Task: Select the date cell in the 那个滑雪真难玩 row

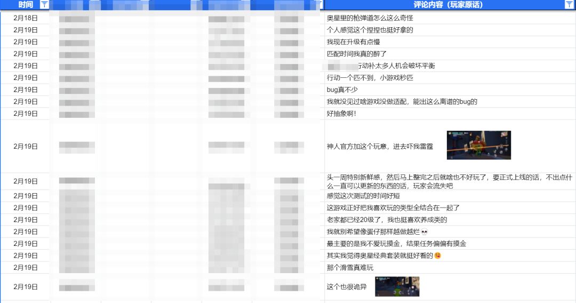Action: [26, 267]
